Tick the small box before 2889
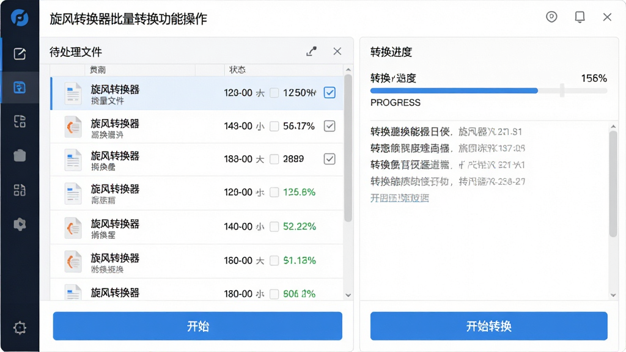 (x=274, y=159)
